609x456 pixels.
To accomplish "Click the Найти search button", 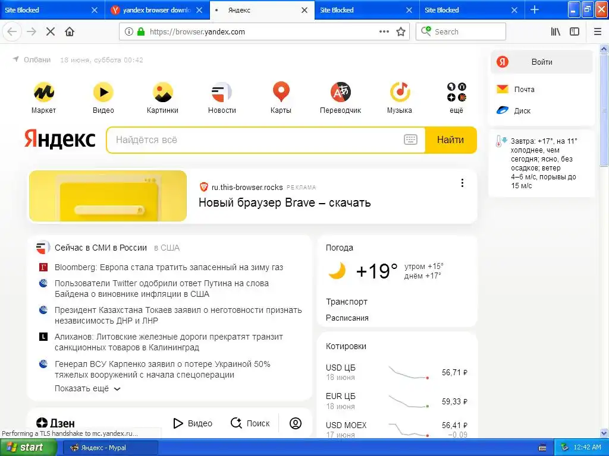I will (451, 140).
